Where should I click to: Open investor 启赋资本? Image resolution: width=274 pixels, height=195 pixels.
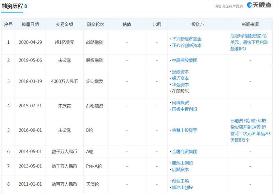pyautogui.click(x=180, y=170)
